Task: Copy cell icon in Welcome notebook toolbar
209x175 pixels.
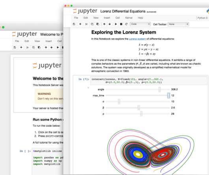Action: point(34,48)
